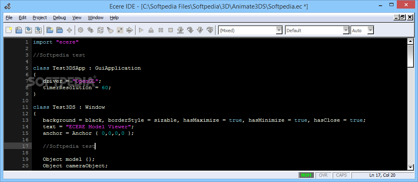Click 'anchor = Anchor { 0,0,0,0 };' line
Screen dimensions: 418x182
tap(88, 133)
